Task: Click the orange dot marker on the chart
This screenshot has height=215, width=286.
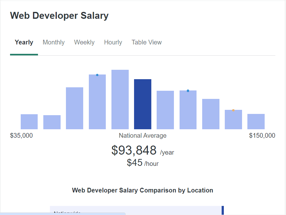Action: tap(233, 110)
